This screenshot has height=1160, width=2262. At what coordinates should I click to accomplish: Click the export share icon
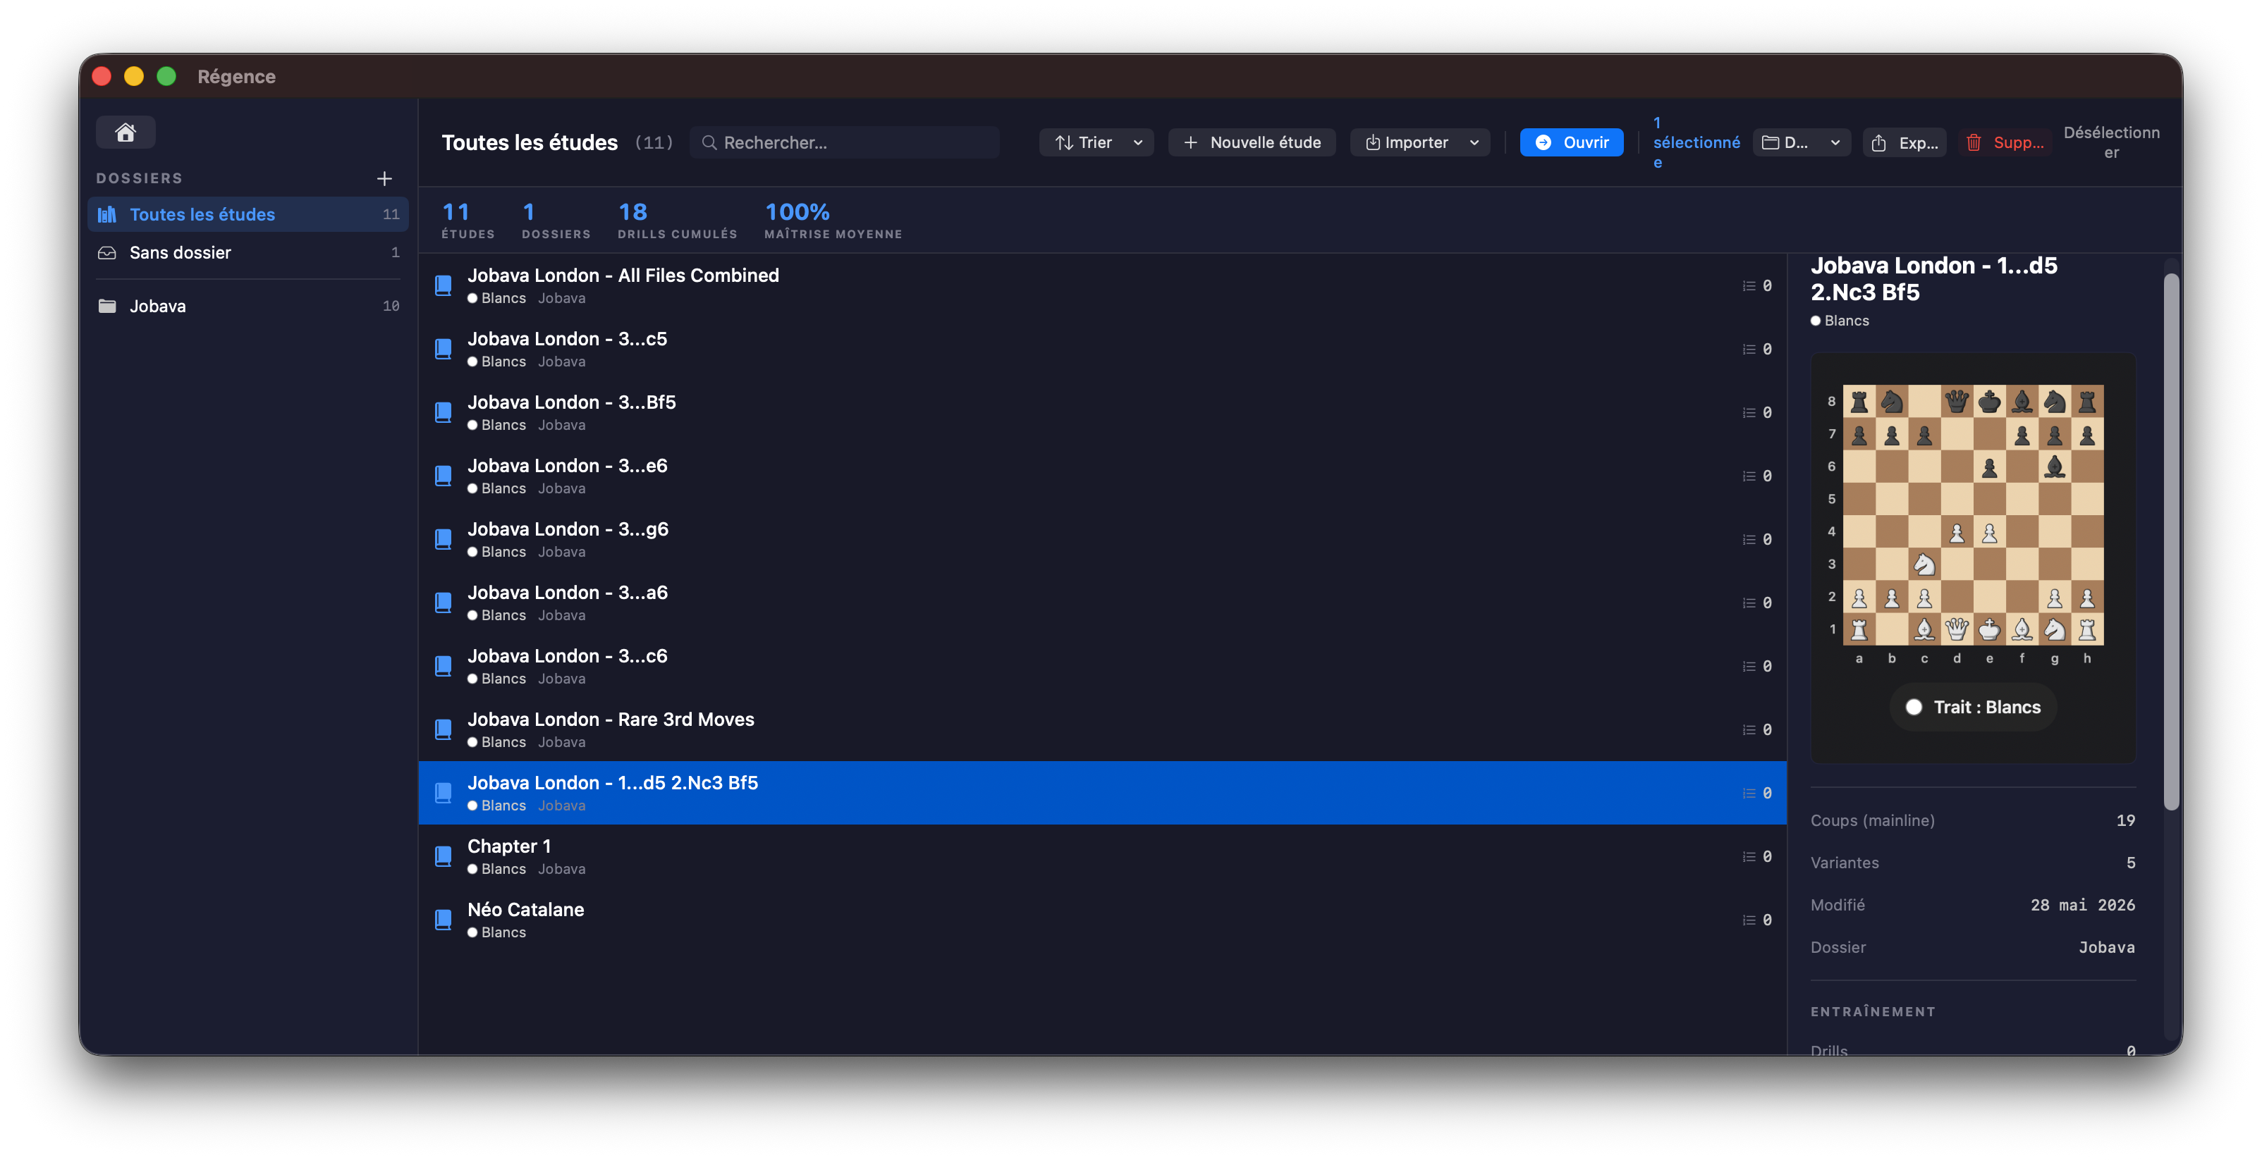(1878, 142)
